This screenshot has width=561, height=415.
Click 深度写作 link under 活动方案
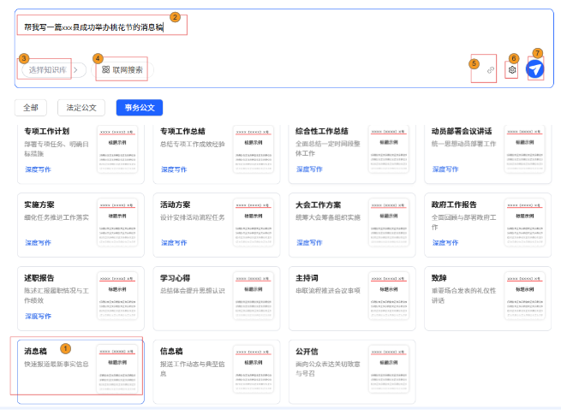(x=174, y=243)
